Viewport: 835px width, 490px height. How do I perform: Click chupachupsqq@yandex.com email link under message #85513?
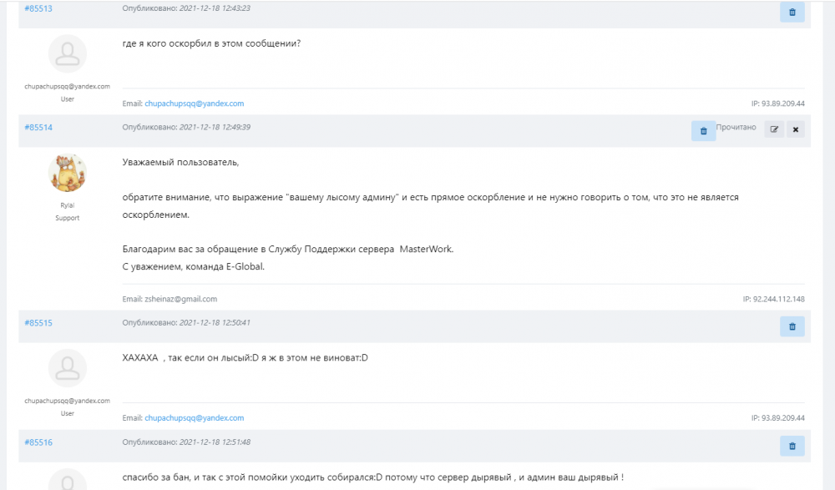(x=194, y=104)
